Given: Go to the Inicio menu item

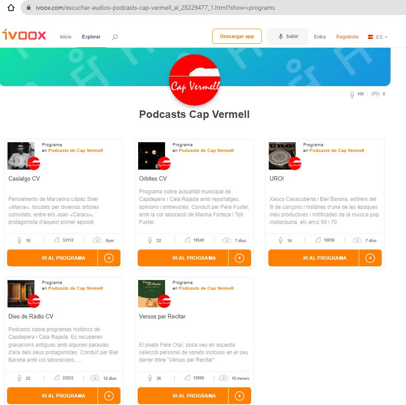Looking at the screenshot, I should coord(65,37).
